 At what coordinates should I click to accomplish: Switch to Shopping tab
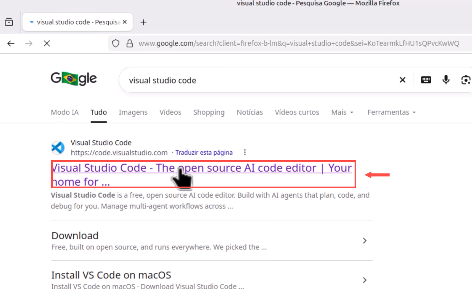point(209,112)
